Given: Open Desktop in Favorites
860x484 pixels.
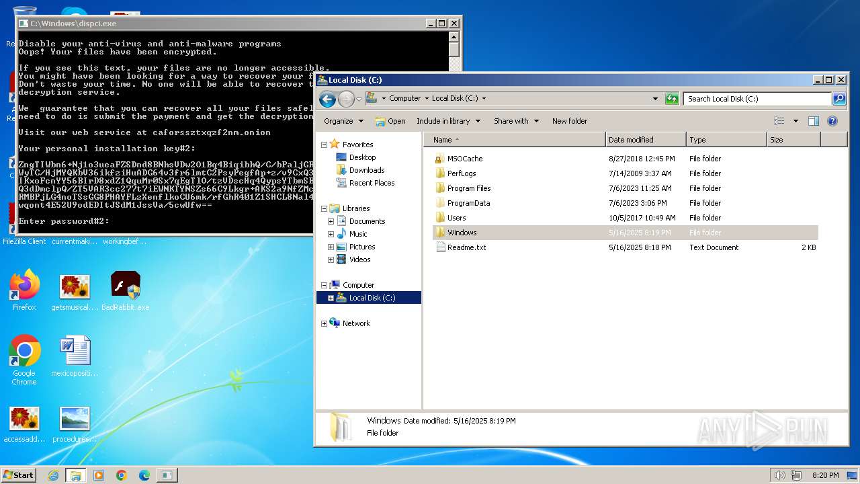Looking at the screenshot, I should 363,157.
